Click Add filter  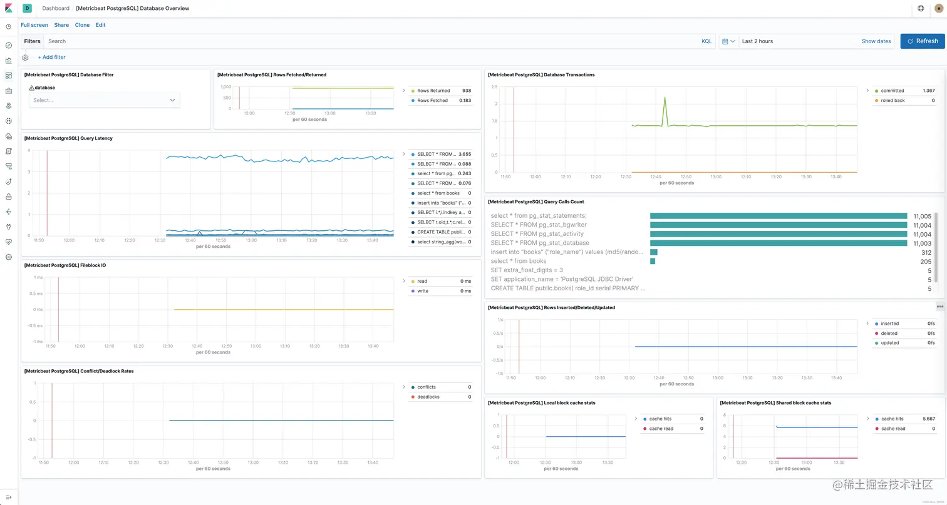coord(51,58)
